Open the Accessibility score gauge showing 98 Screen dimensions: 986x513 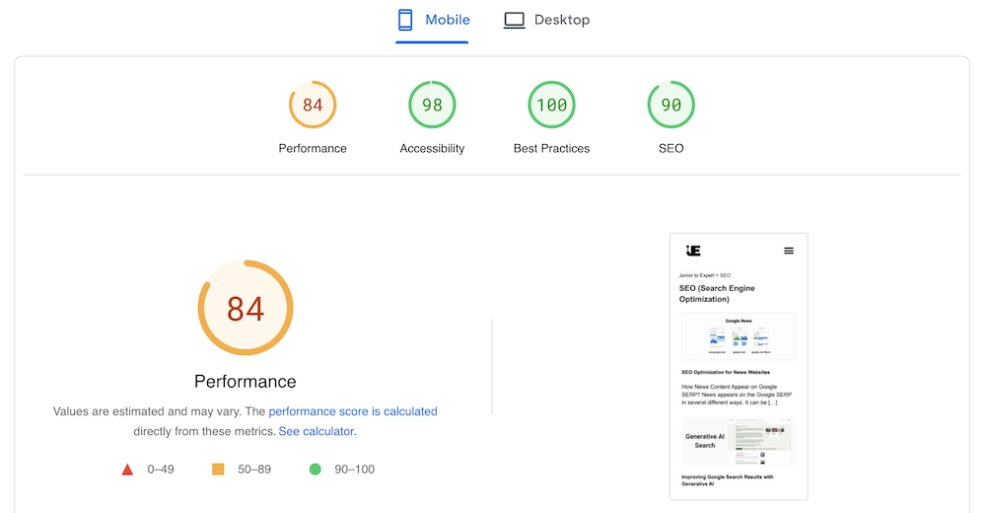coord(432,105)
